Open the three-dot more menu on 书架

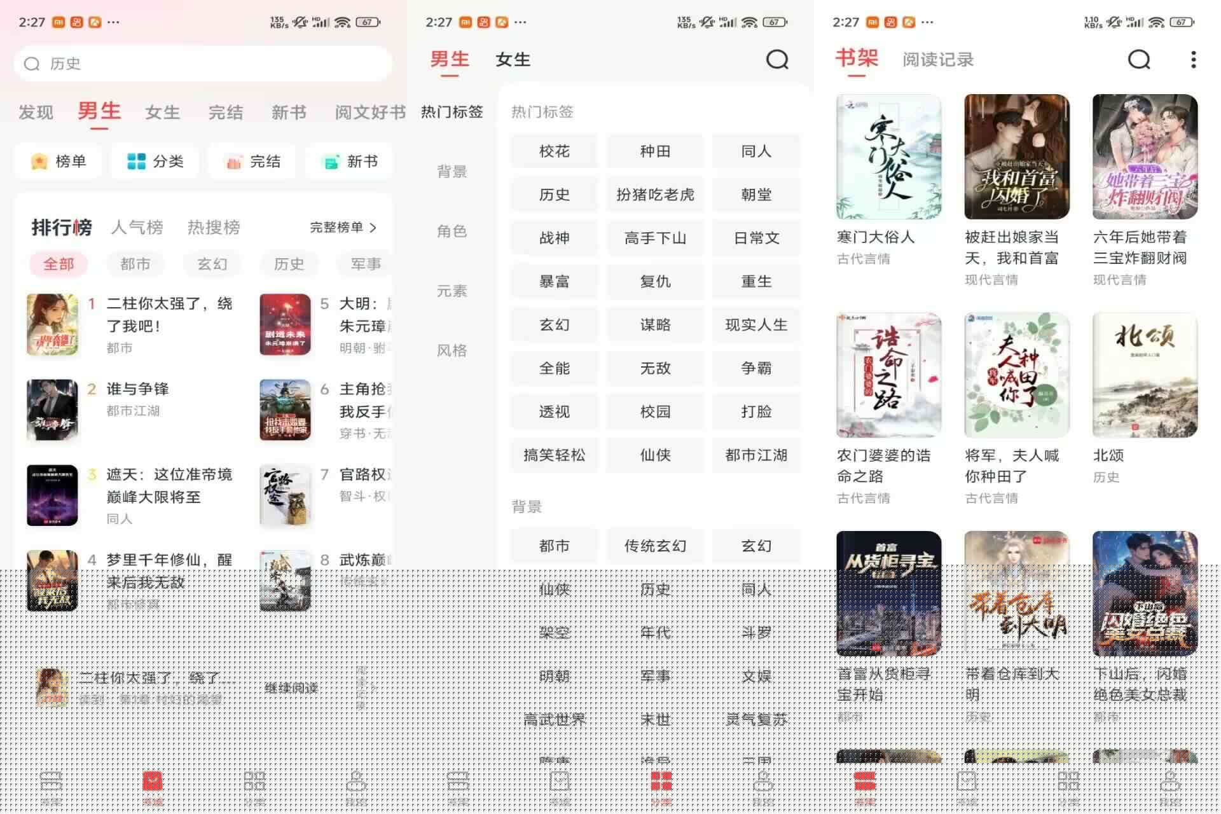click(1193, 60)
